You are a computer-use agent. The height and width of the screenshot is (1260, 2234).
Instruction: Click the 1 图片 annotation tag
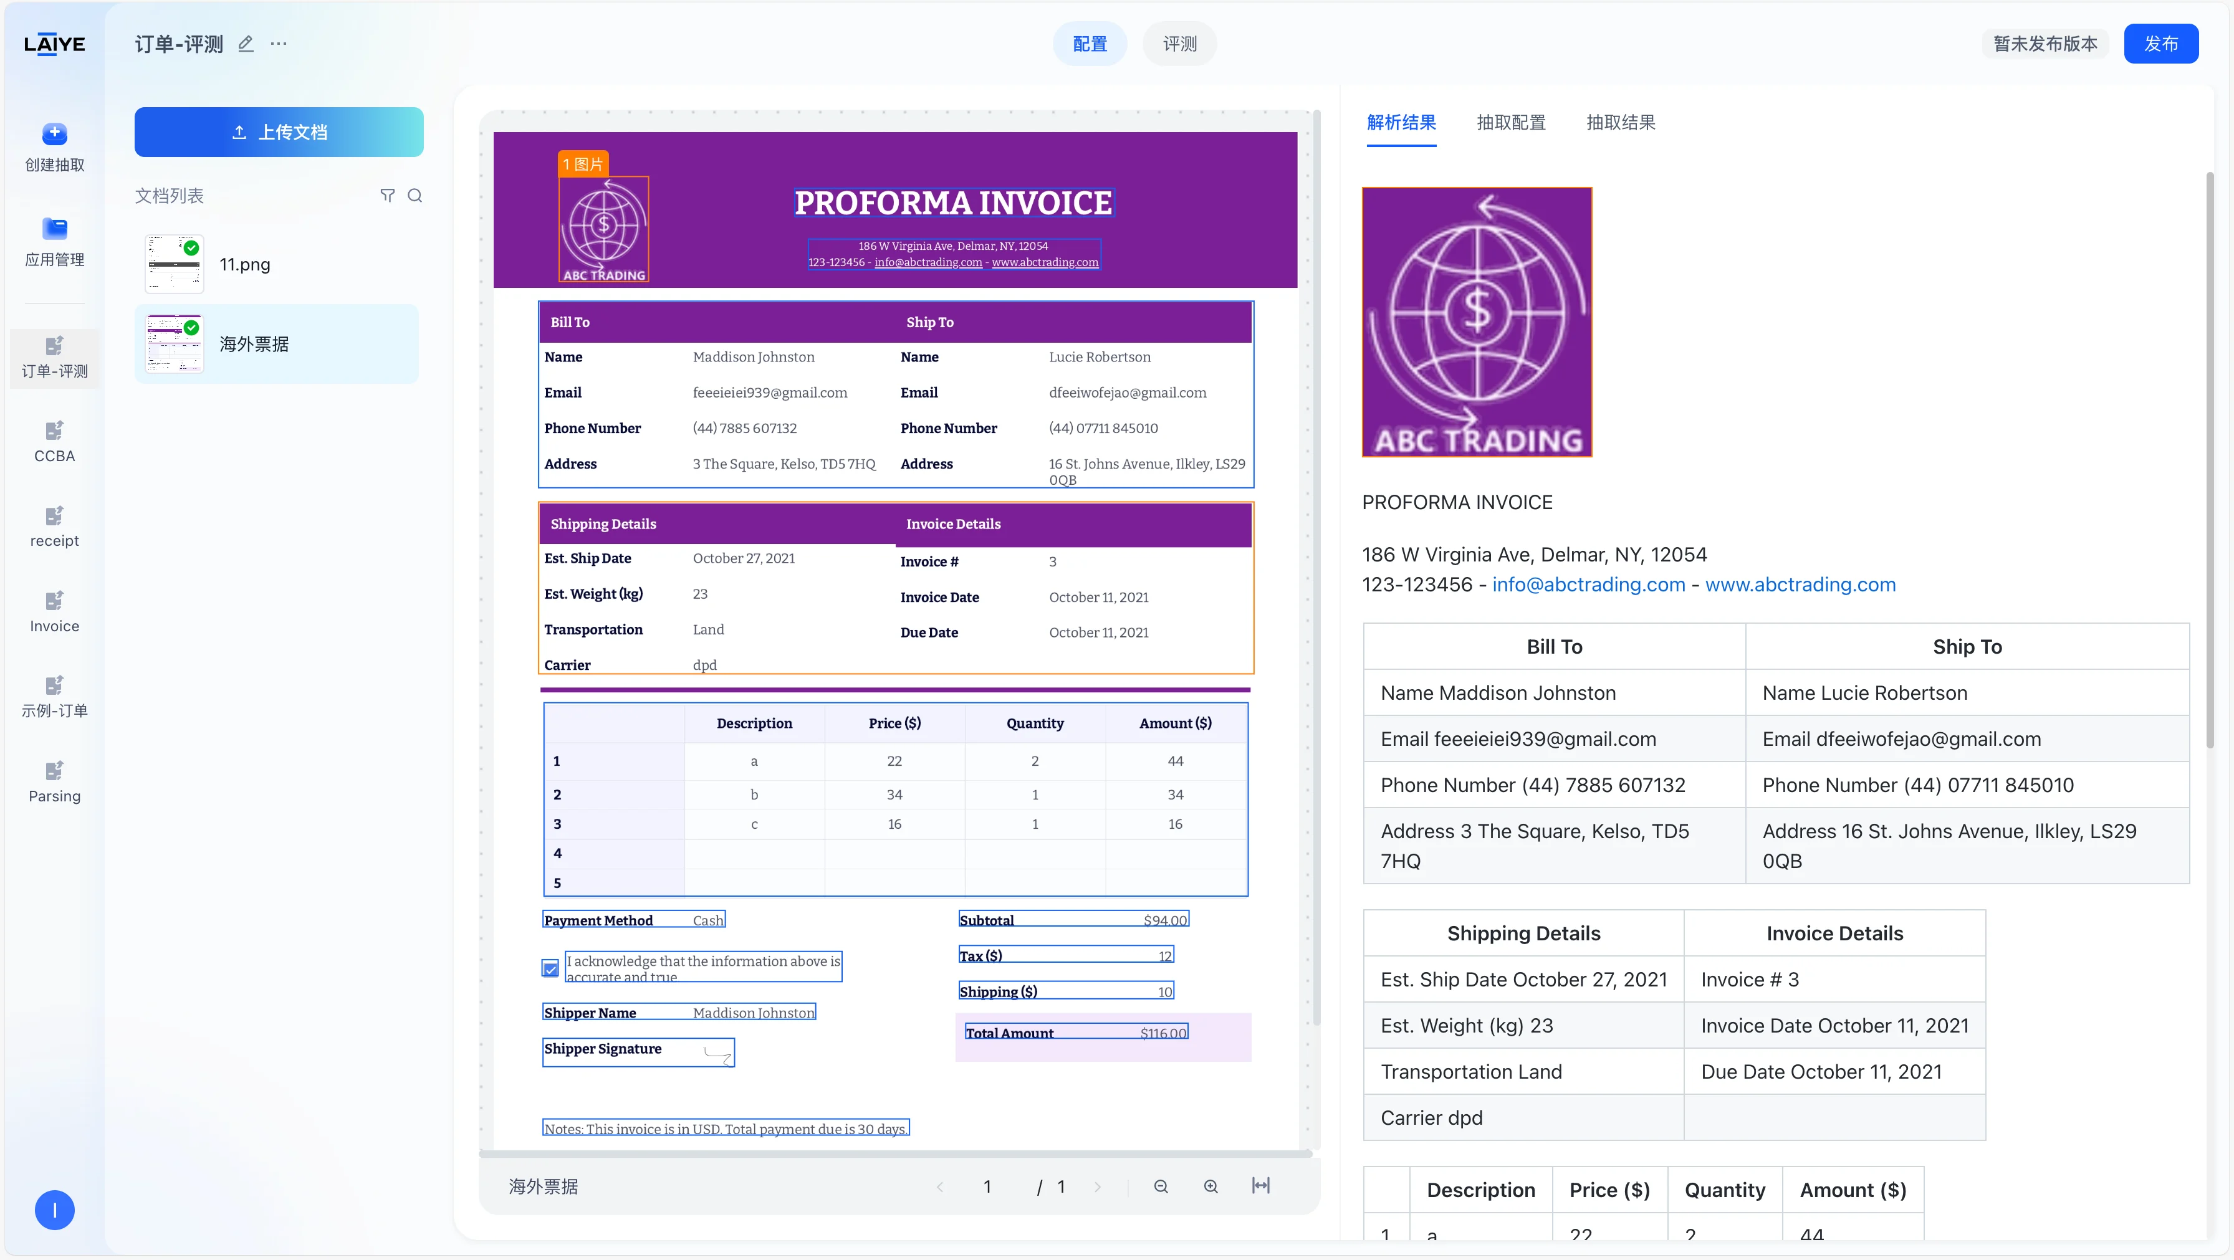click(583, 164)
